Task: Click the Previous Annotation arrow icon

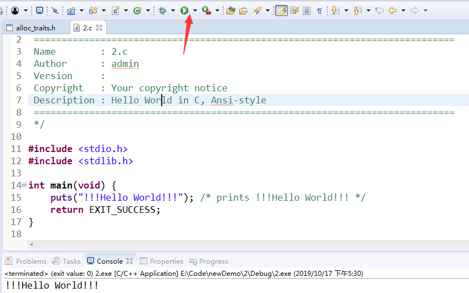Action: 358,11
